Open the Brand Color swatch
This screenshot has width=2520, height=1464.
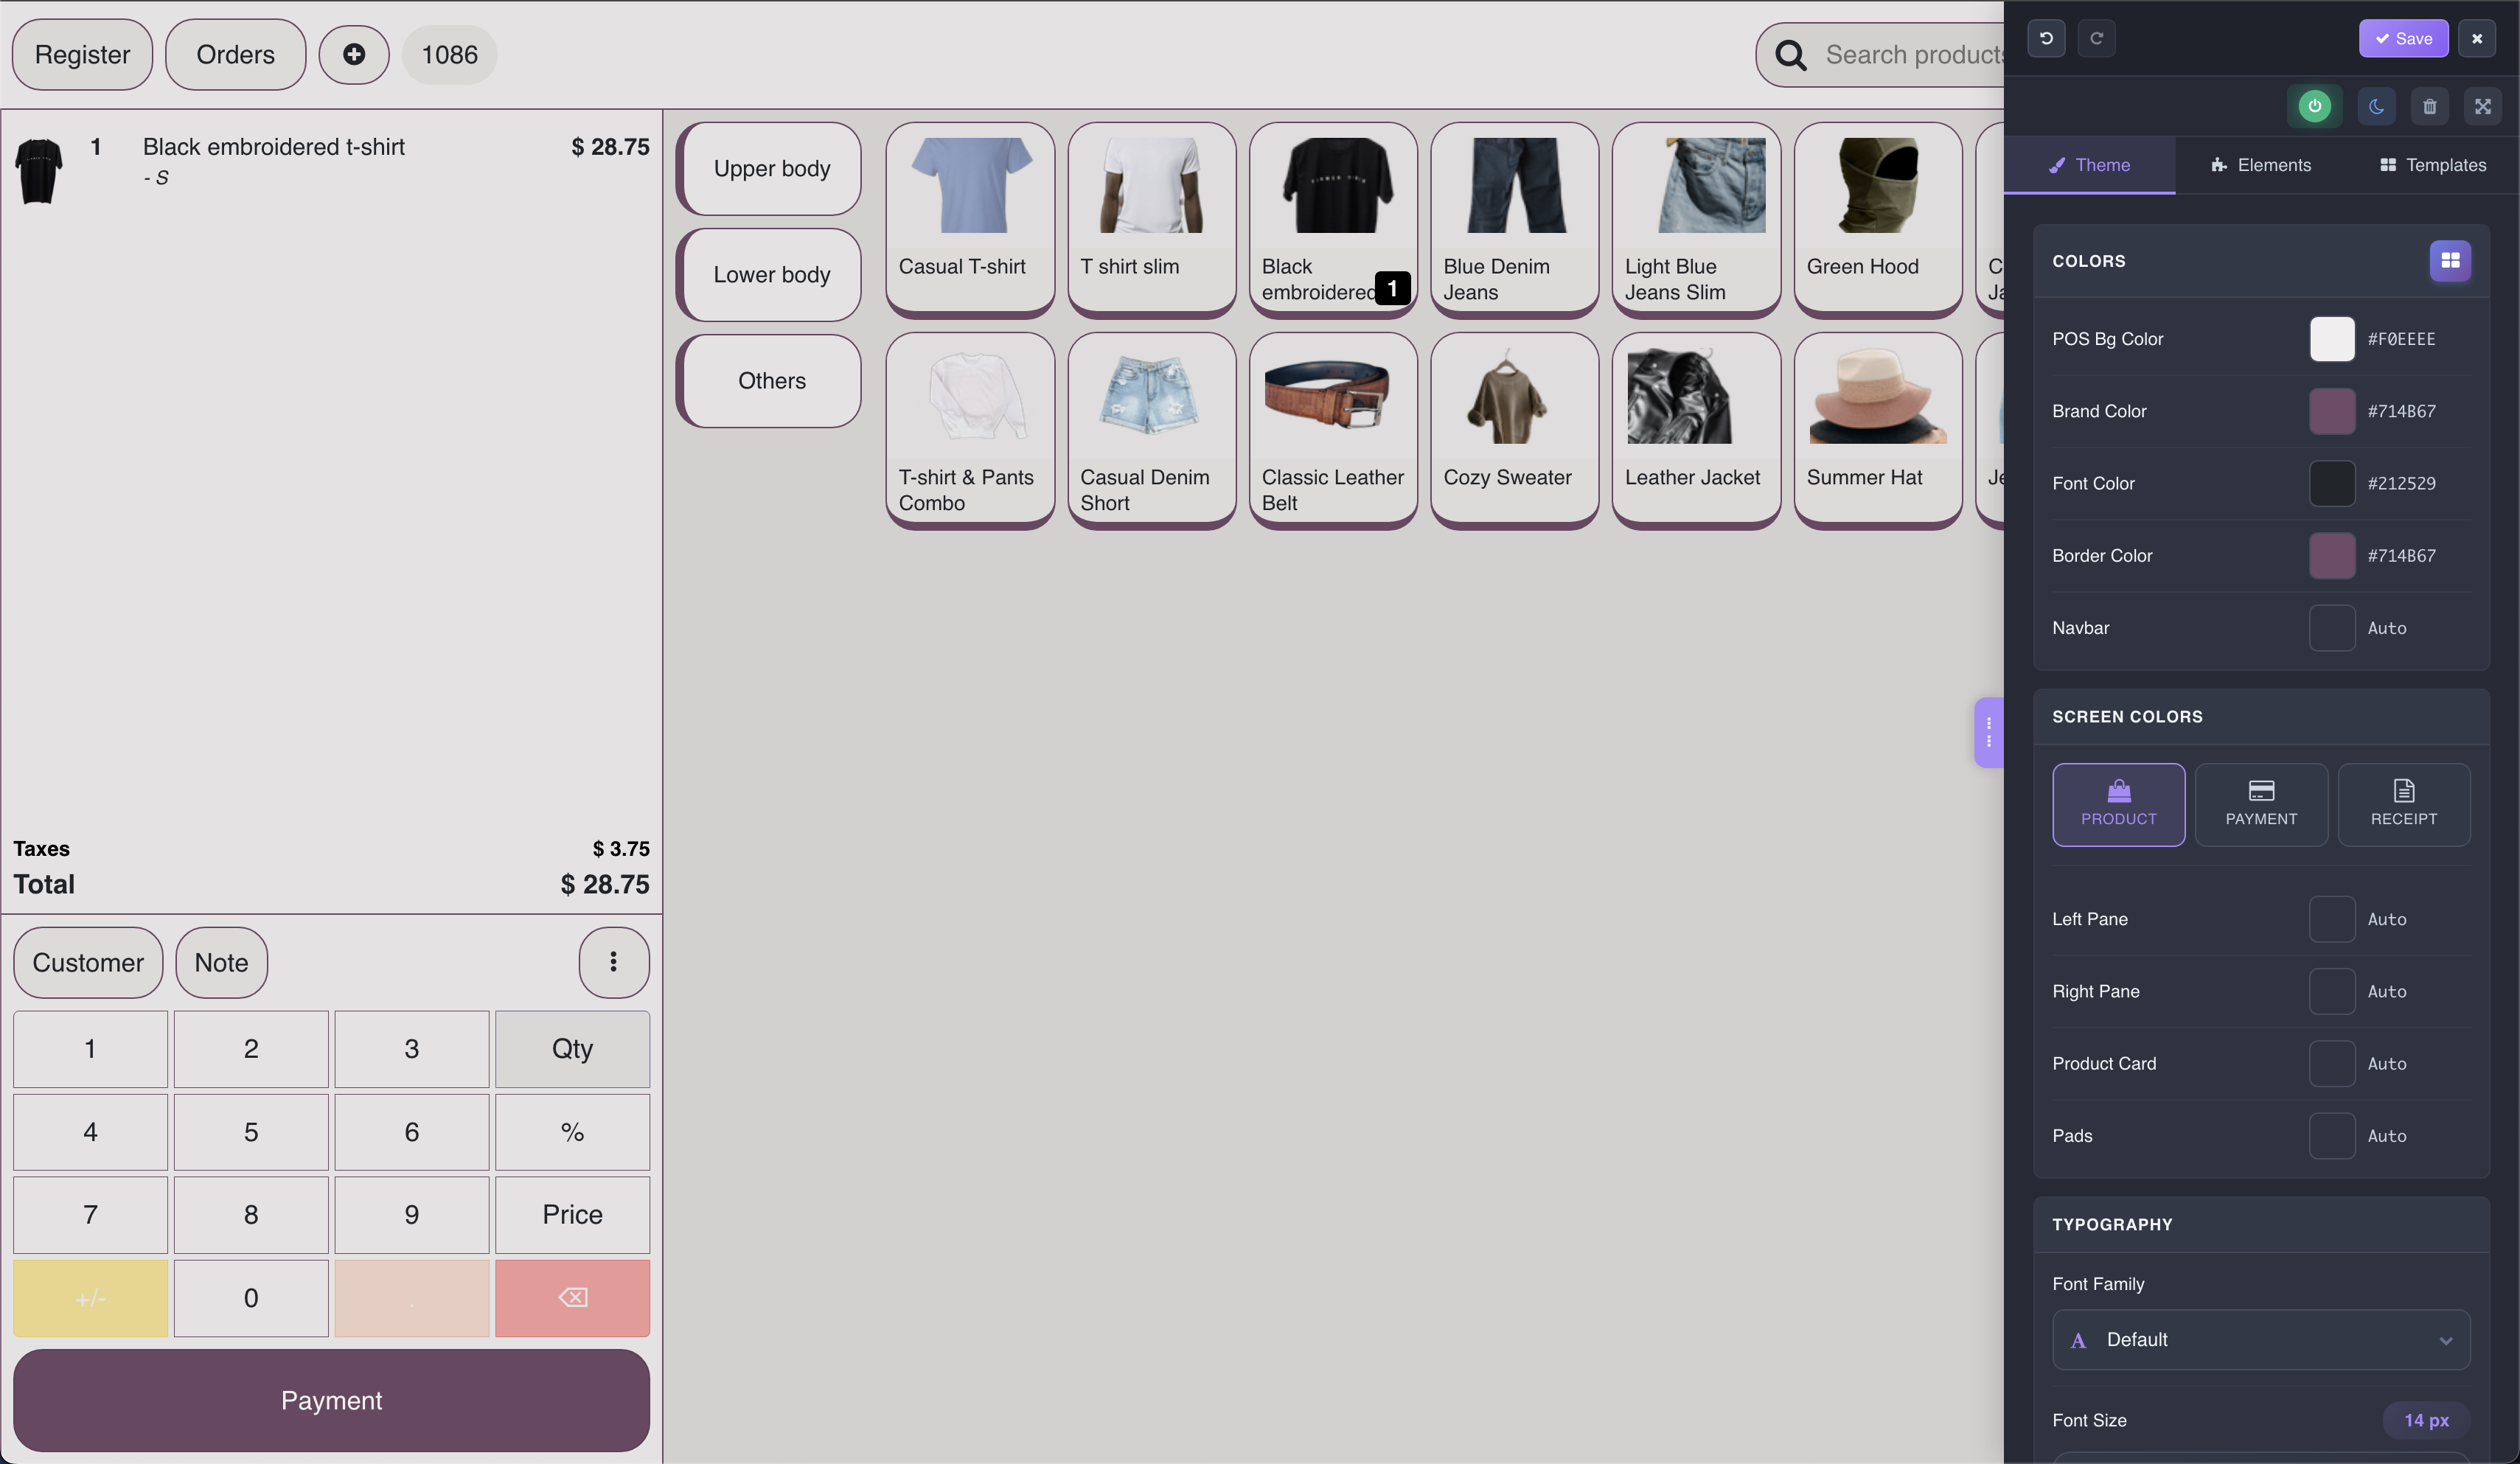pos(2331,411)
